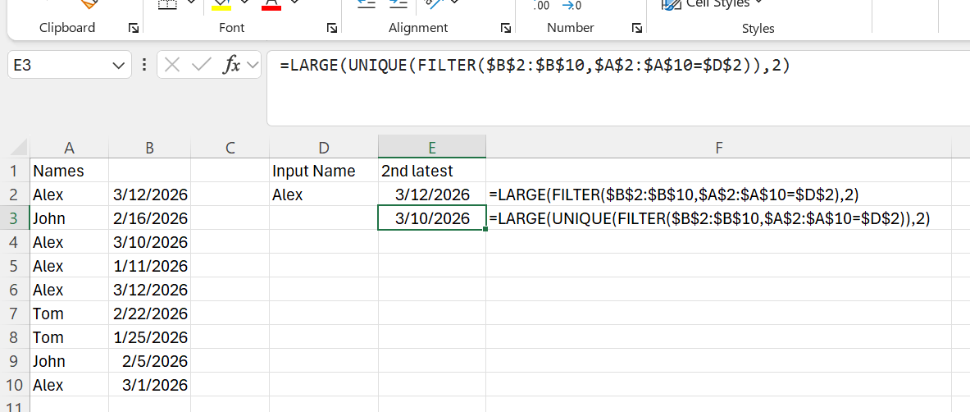Select cell A7 containing Tom
The image size is (970, 412).
[69, 314]
